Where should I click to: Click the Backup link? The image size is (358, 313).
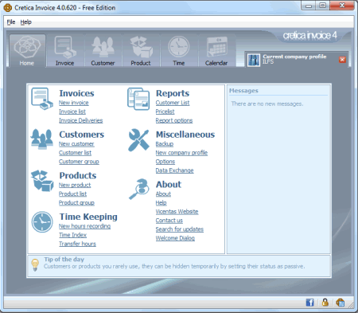[165, 144]
